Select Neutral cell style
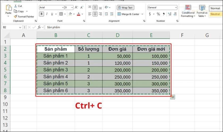Screen dimensions: 223x132 click(x=216, y=14)
